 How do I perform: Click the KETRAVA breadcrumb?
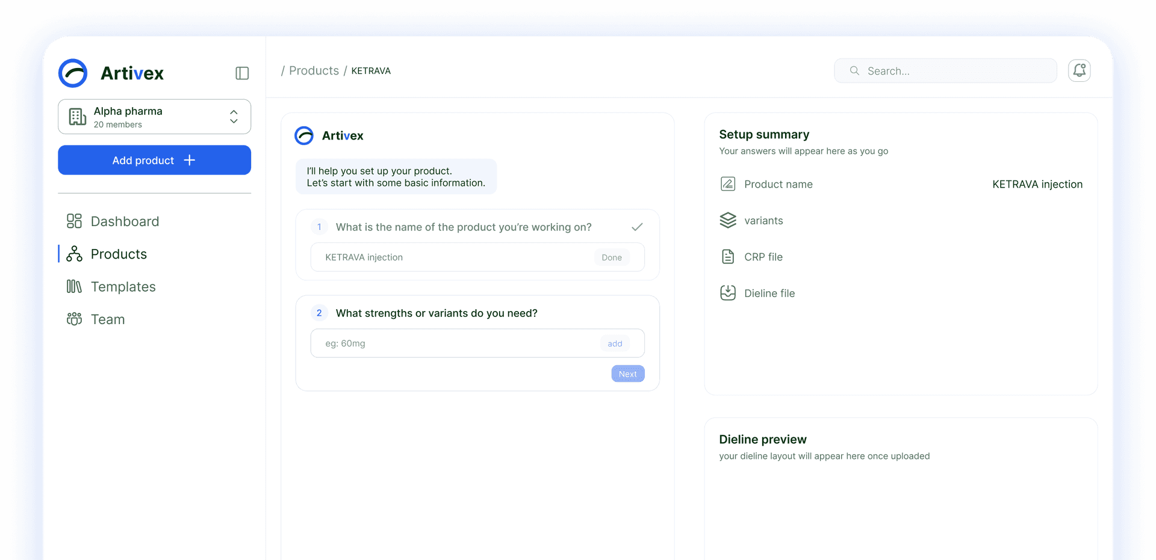point(371,71)
